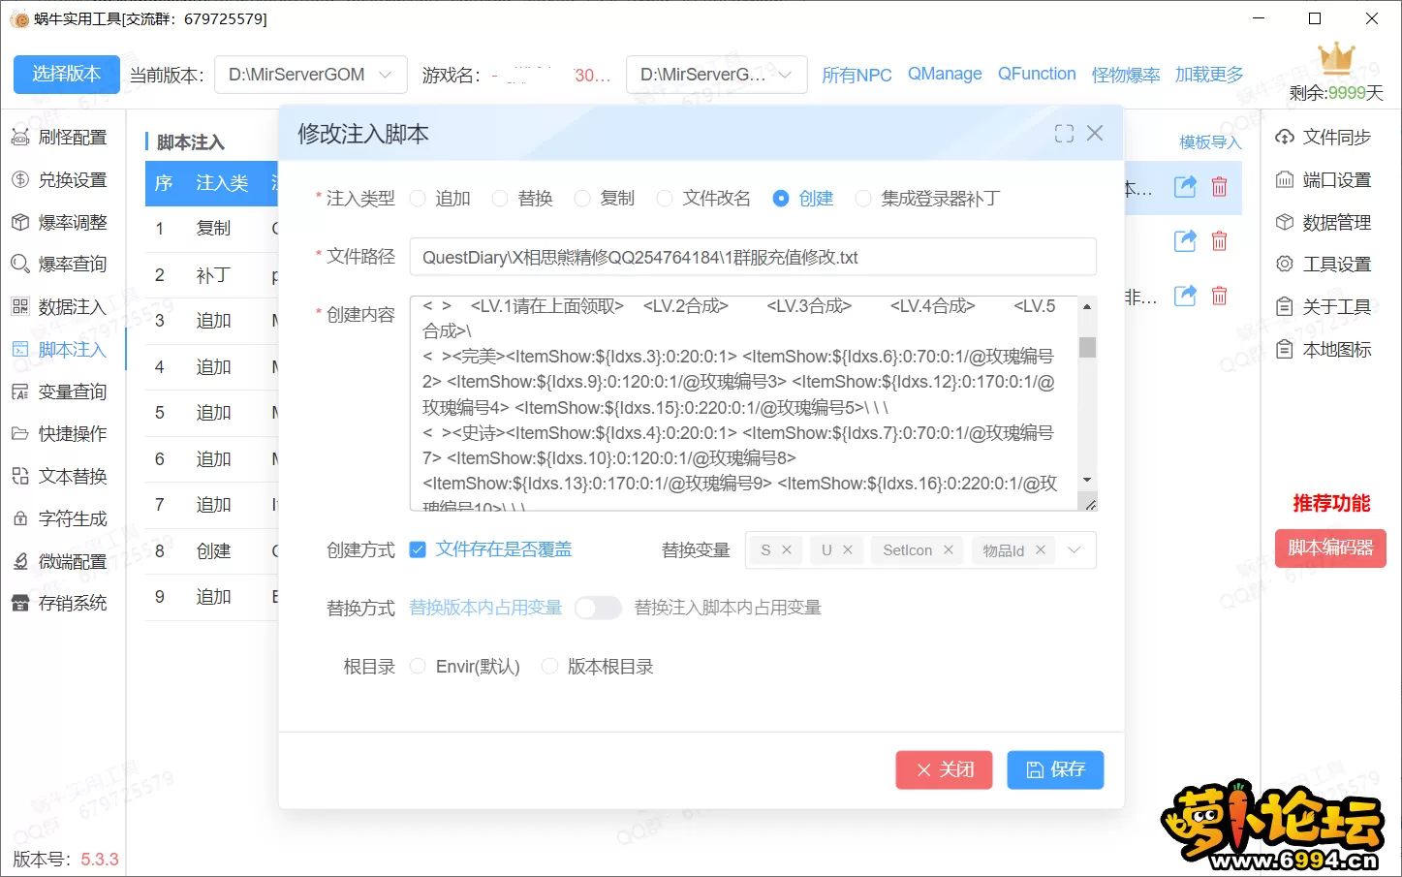
Task: Select the 集成登录器补丁 radio option
Action: click(x=863, y=199)
